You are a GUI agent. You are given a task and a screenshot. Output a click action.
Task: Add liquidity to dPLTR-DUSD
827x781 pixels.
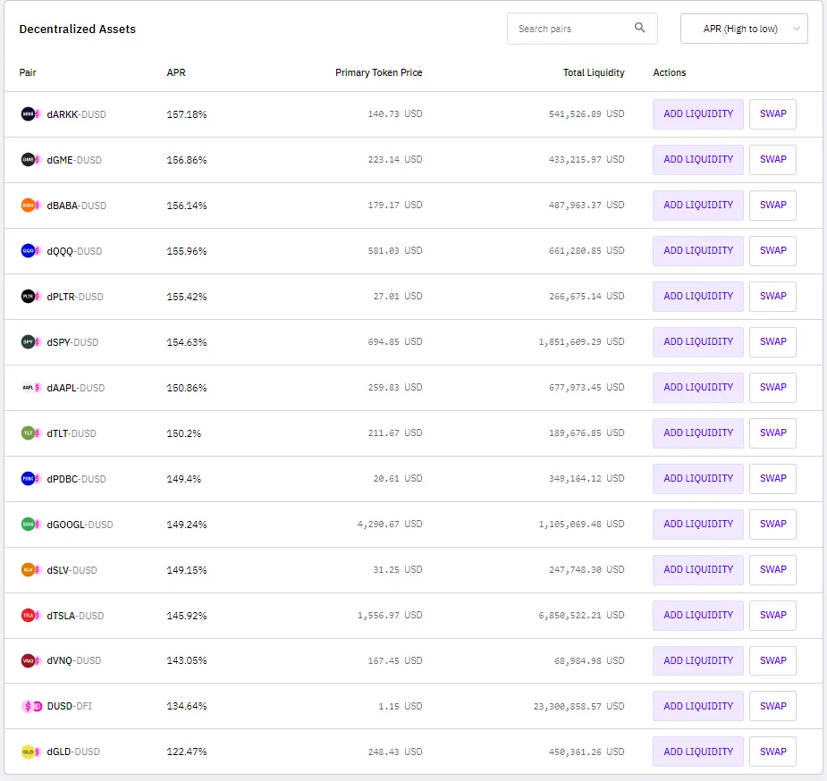[697, 296]
